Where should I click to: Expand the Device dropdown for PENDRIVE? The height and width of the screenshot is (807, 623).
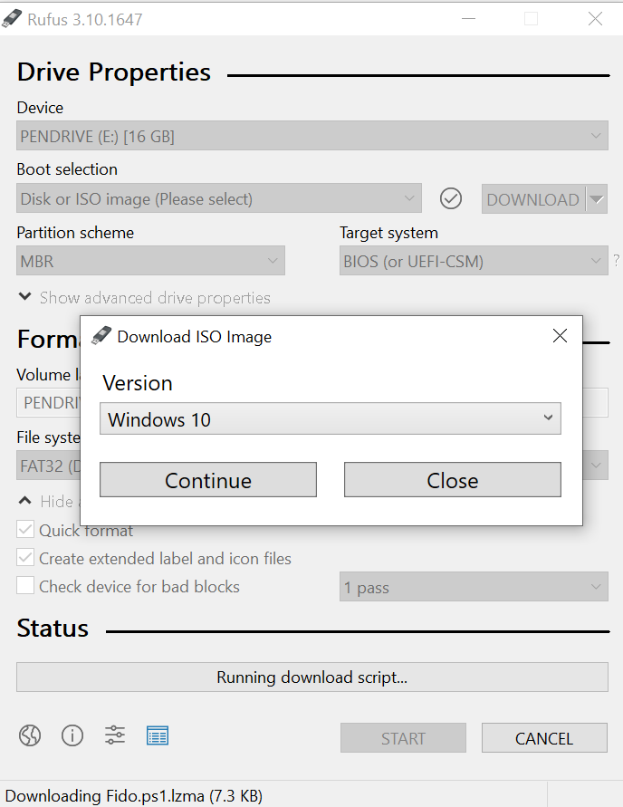coord(311,137)
